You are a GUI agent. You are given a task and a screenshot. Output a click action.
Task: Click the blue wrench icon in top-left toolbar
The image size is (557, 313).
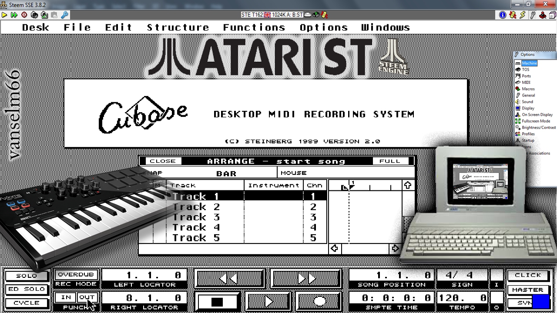[65, 15]
